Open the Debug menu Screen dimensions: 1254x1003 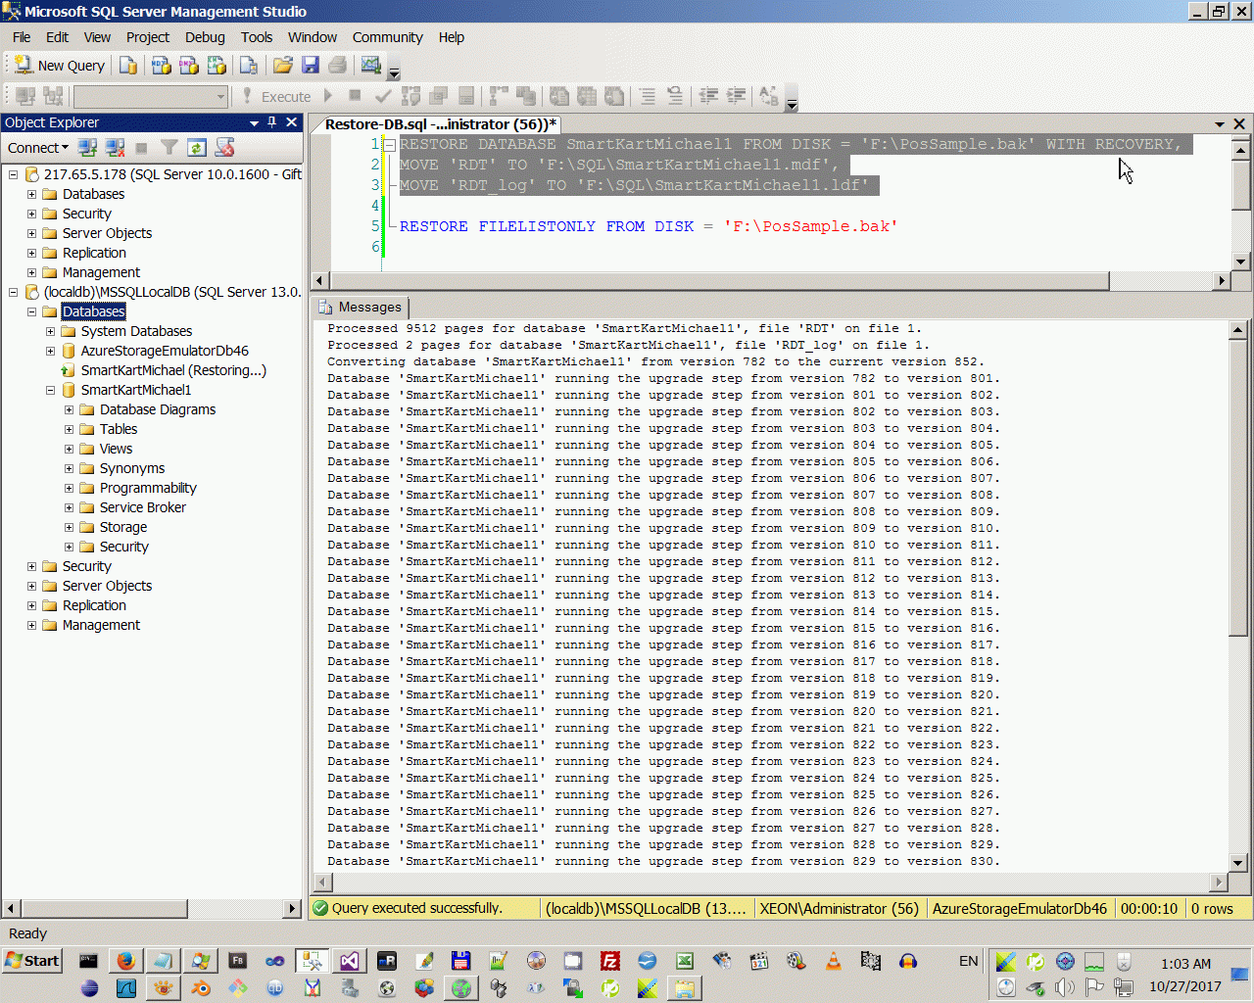point(205,37)
